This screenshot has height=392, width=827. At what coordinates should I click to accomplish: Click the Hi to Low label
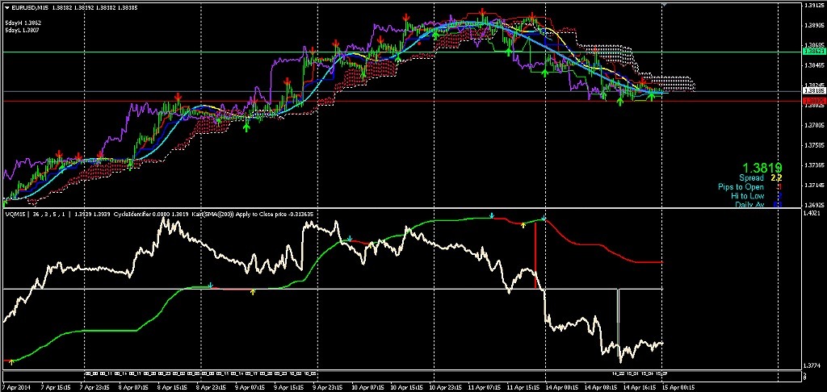coord(747,195)
